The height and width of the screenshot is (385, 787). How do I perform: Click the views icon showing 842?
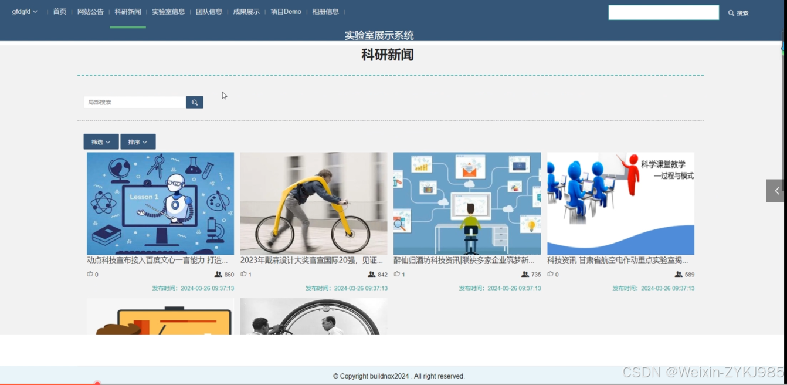click(x=372, y=274)
